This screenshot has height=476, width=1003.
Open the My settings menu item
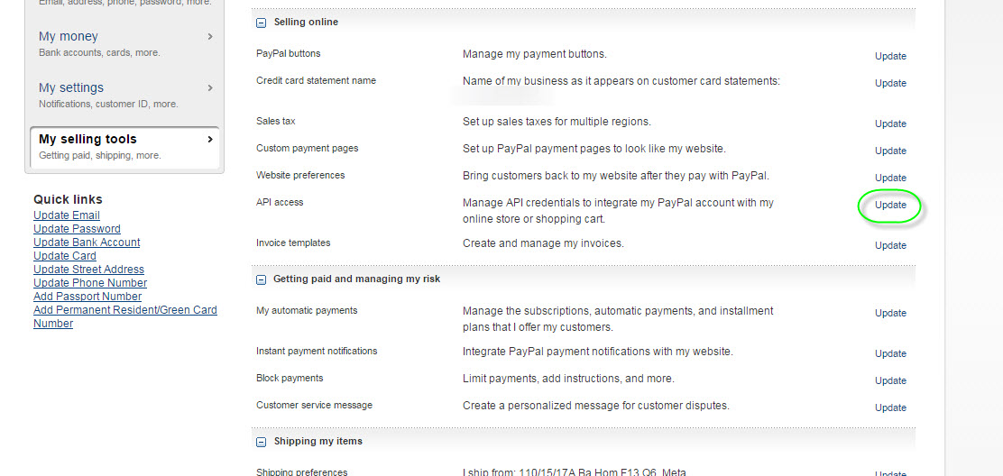124,95
